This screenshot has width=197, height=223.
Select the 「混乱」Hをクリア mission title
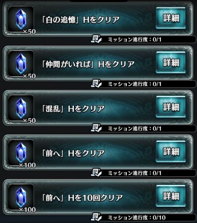(73, 109)
